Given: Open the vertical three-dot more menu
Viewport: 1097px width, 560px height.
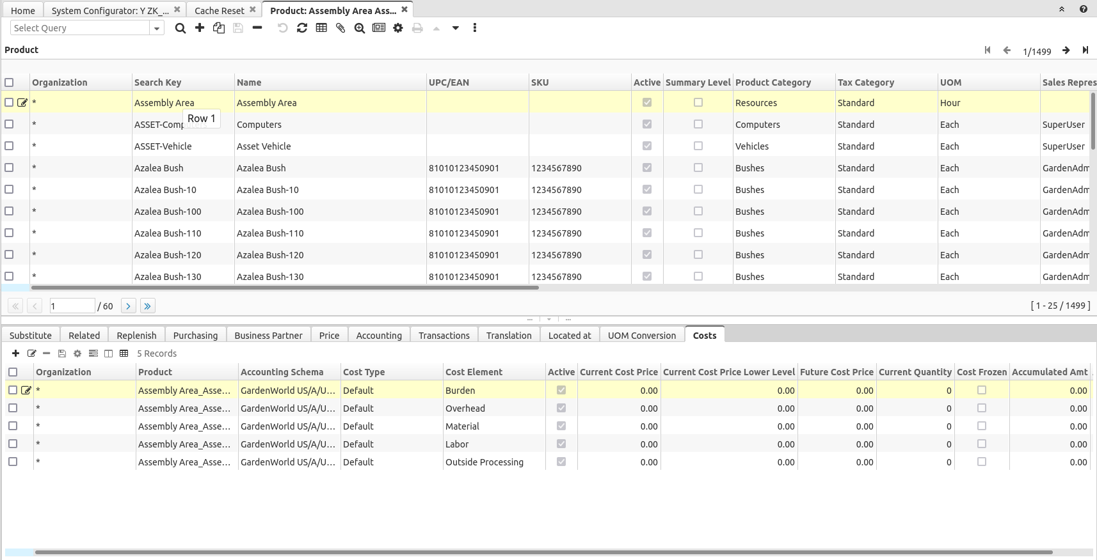Looking at the screenshot, I should coord(474,28).
